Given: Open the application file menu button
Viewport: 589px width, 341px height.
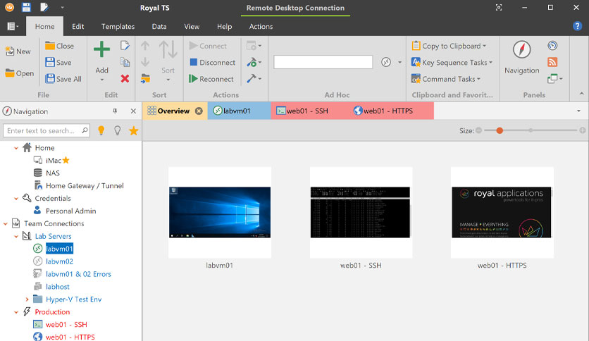Looking at the screenshot, I should point(13,26).
